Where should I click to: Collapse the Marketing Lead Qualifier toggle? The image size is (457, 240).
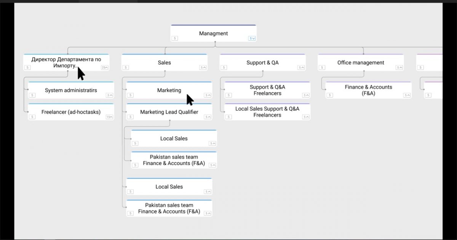(208, 117)
